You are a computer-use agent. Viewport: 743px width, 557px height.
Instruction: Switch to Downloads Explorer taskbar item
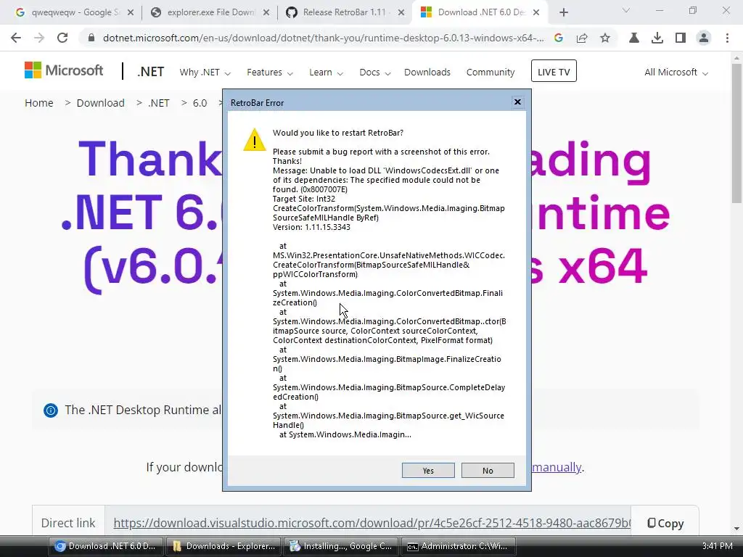[x=223, y=546]
